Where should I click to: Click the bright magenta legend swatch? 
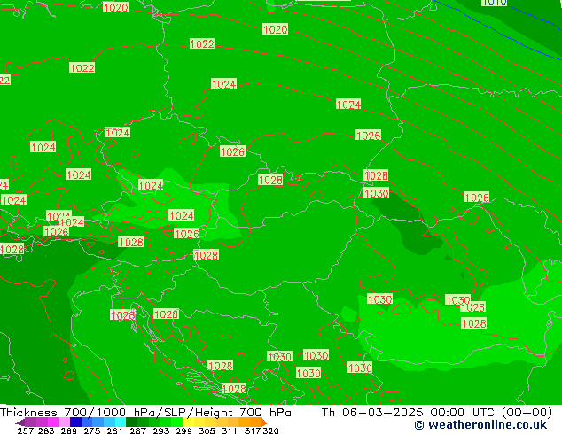click(x=53, y=422)
